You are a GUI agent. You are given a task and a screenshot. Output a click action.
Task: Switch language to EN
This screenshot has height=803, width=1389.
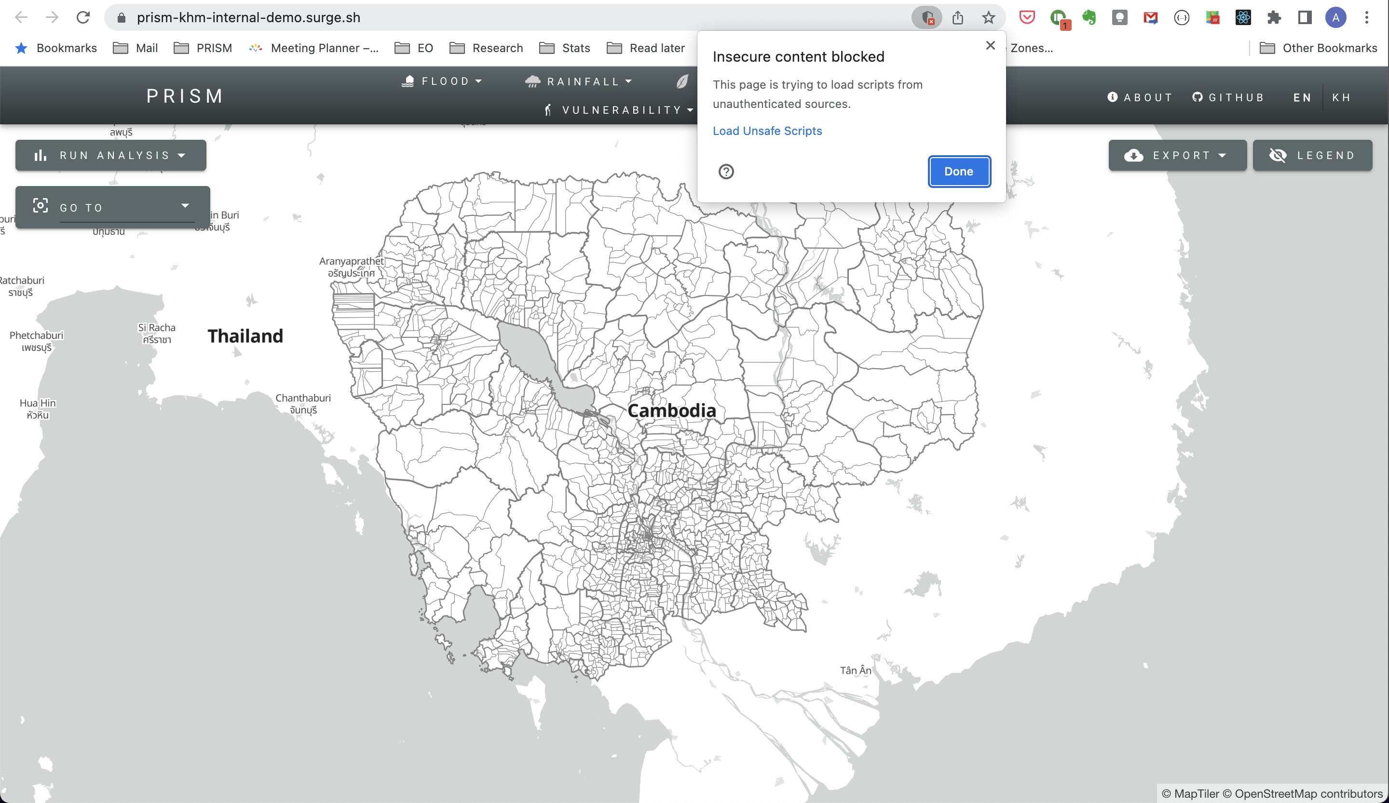1302,97
